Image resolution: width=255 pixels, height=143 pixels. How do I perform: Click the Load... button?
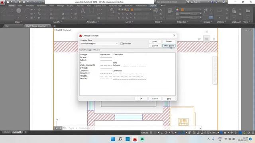155,41
